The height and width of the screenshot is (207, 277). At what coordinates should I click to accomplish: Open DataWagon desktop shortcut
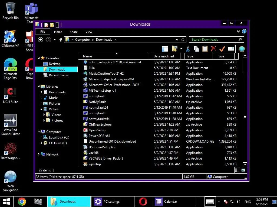(x=11, y=151)
